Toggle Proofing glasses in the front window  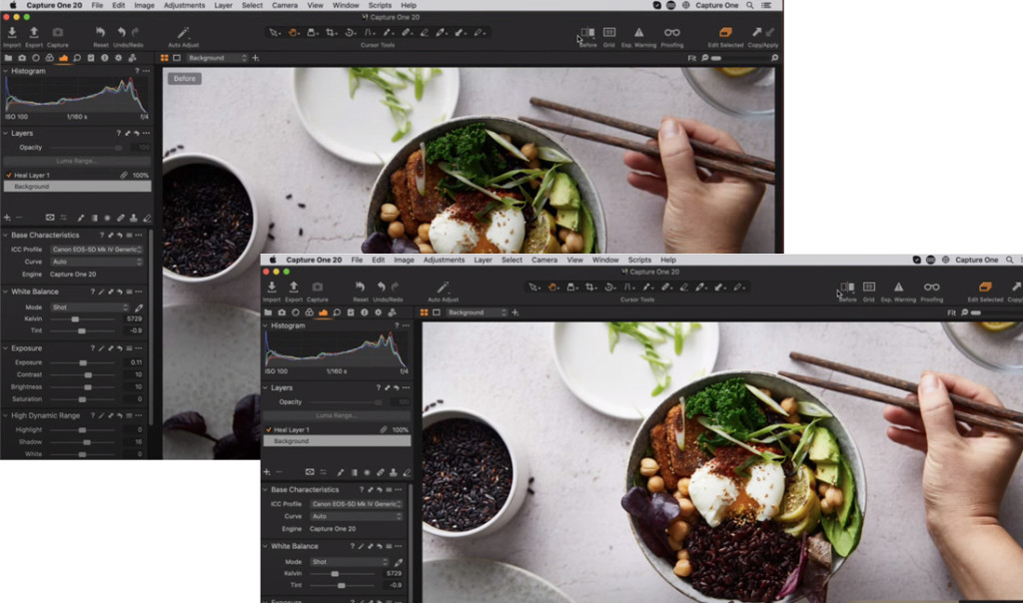pyautogui.click(x=932, y=287)
